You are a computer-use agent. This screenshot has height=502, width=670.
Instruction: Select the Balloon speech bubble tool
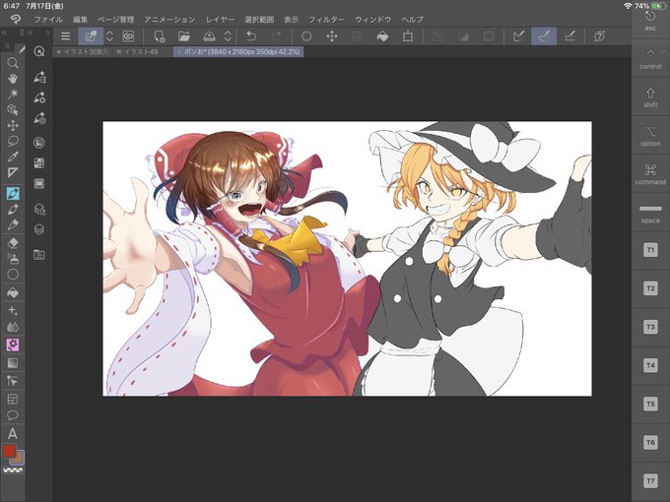pyautogui.click(x=13, y=415)
